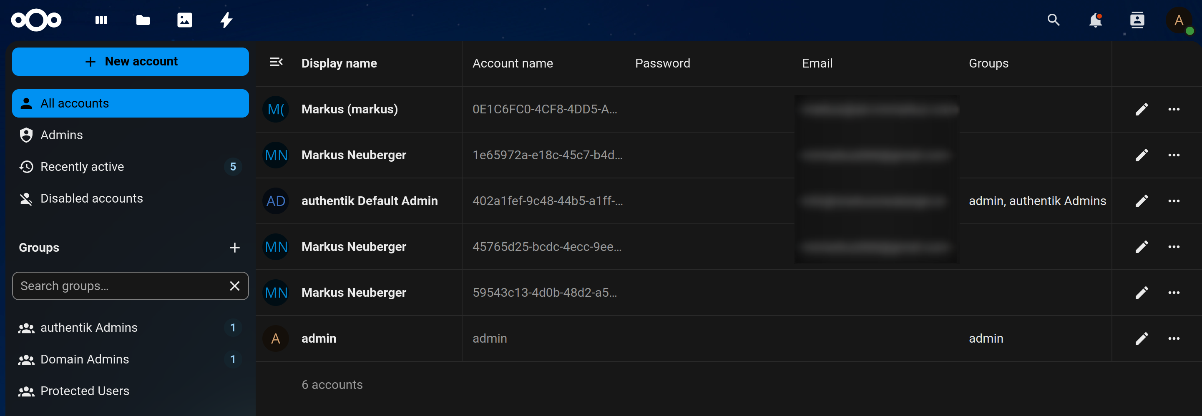Open the Dashboard app icon
Viewport: 1202px width, 416px height.
(101, 20)
